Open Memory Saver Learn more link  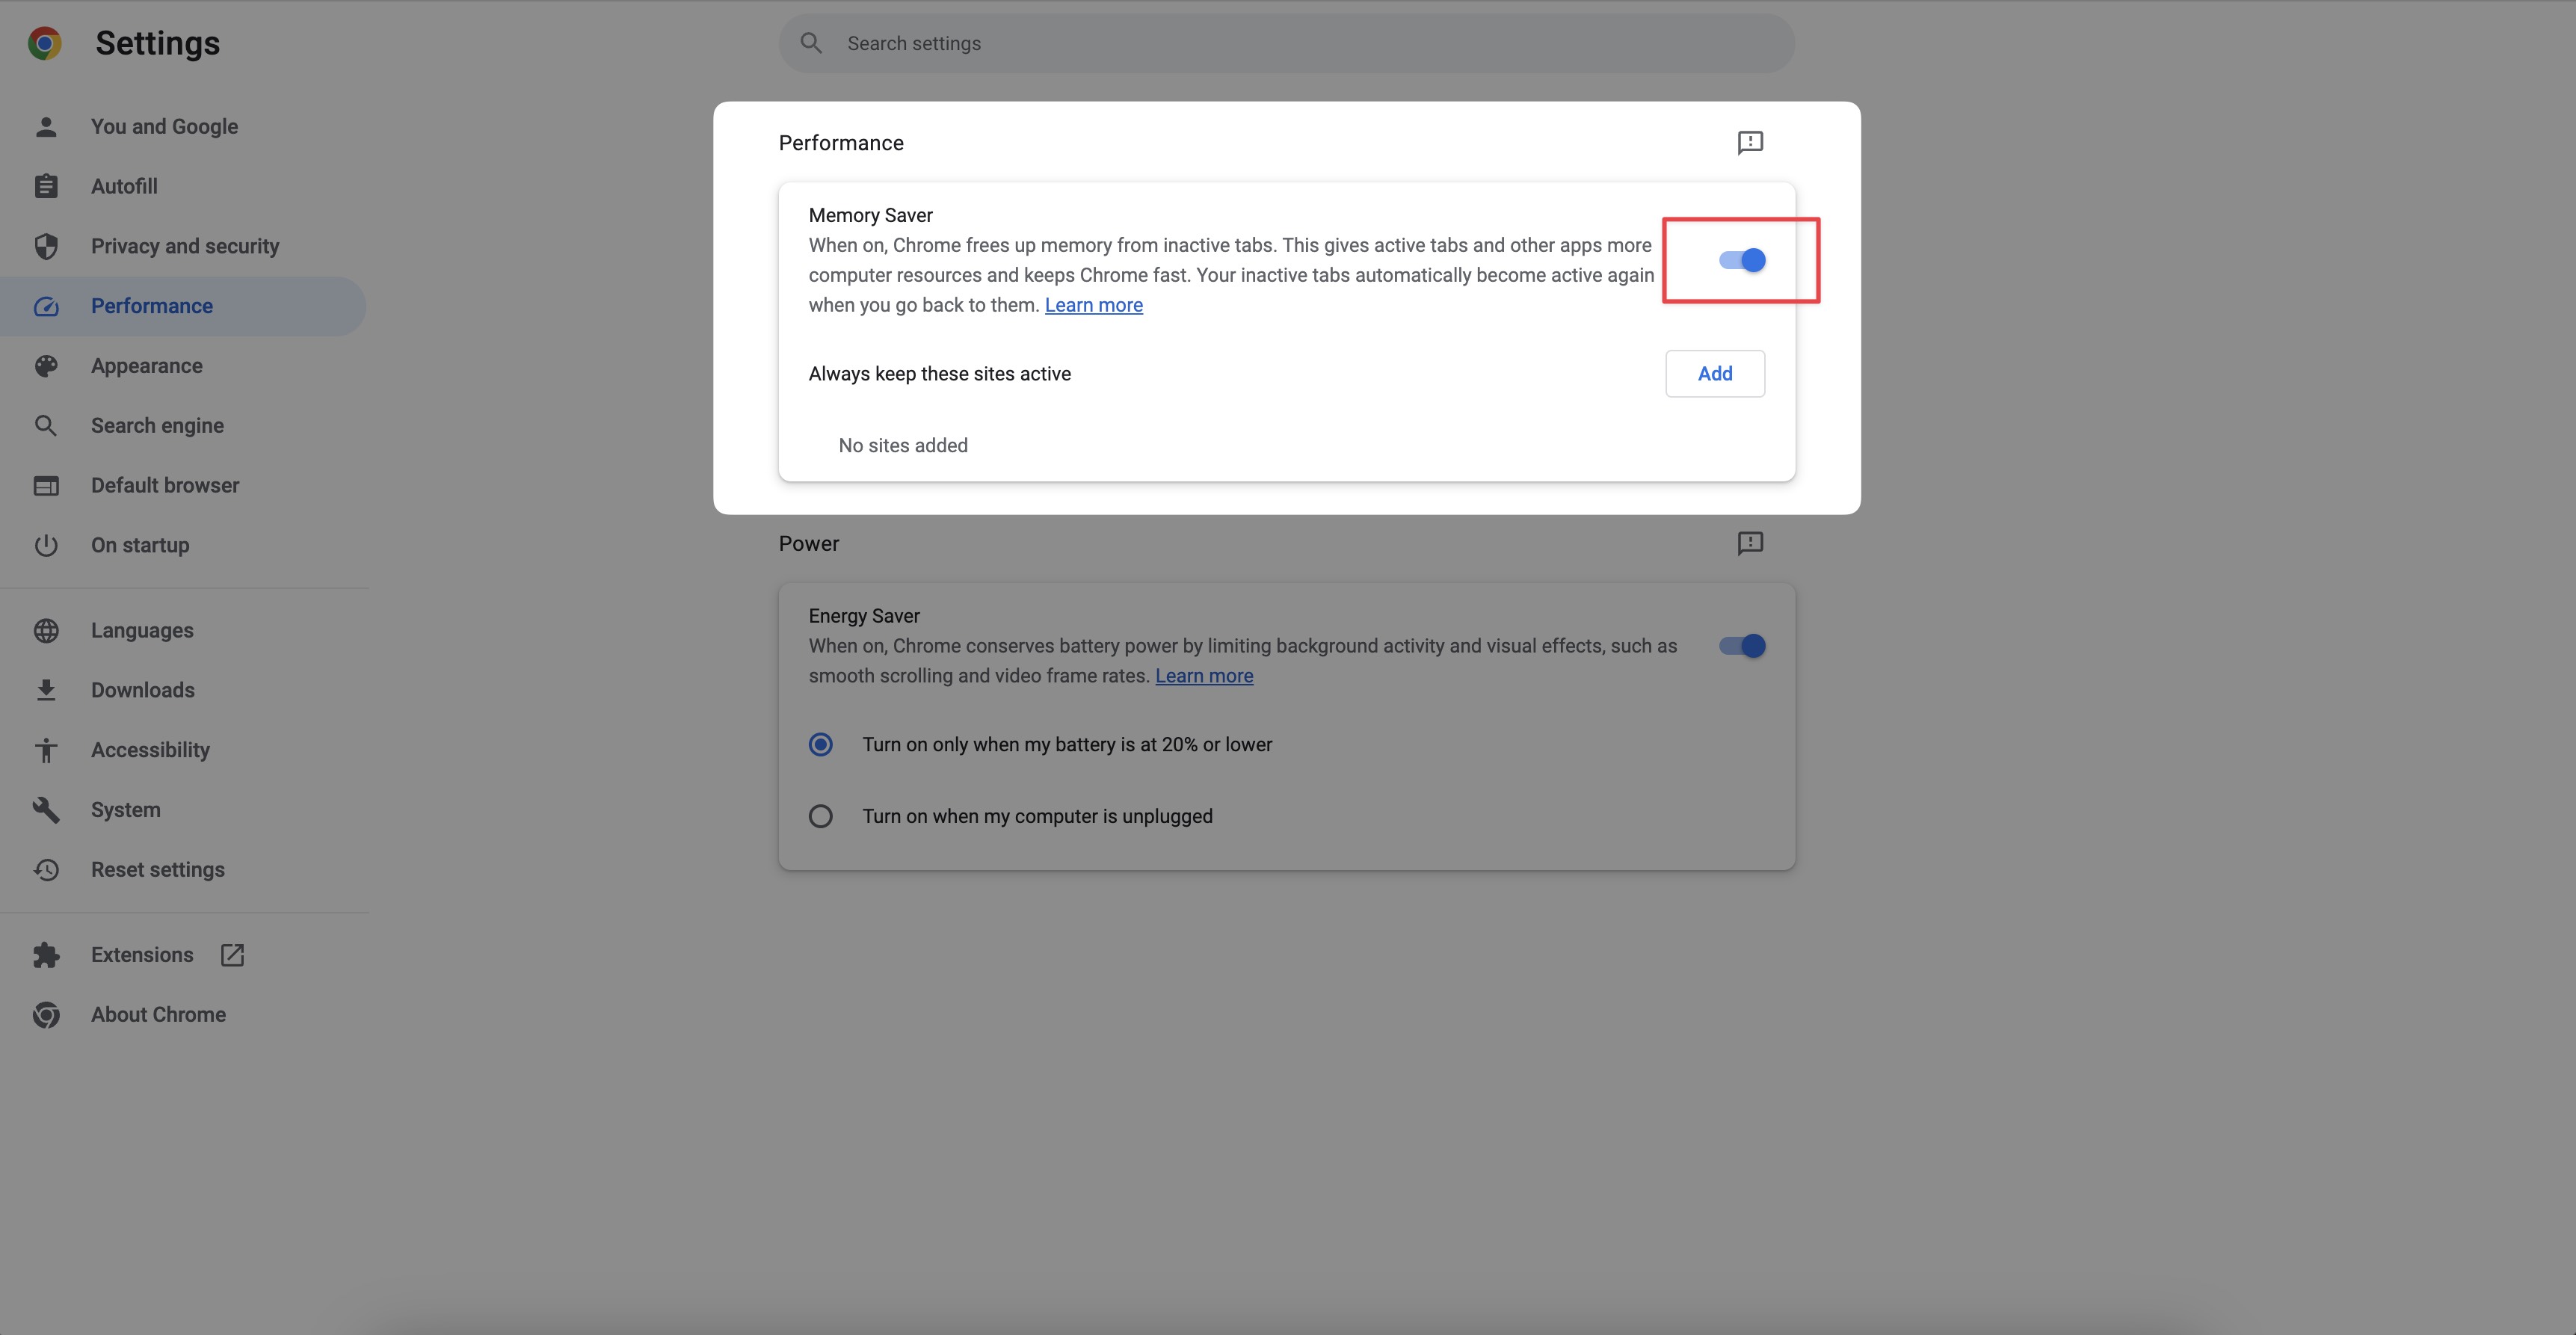point(1093,305)
